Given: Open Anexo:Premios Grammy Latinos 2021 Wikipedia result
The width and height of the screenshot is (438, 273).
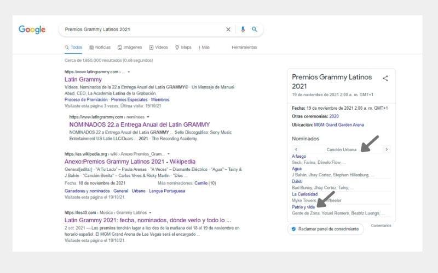Looking at the screenshot, I should coord(130,162).
